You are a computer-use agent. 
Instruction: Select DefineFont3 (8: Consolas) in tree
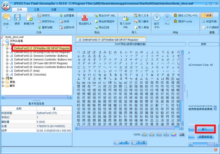tap(30, 74)
